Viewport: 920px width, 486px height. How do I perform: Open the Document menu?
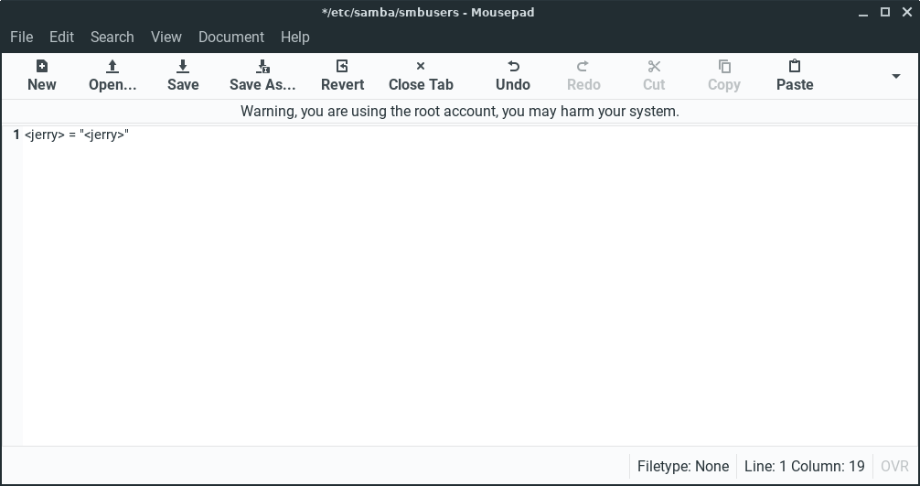pos(231,37)
